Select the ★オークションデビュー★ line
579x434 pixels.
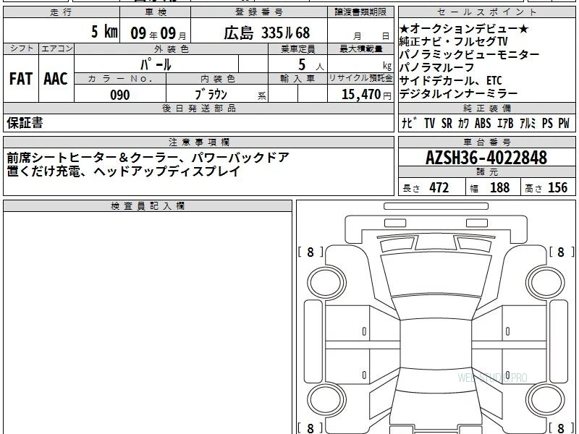464,28
